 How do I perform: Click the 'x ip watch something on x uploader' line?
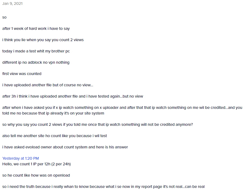click(x=122, y=108)
